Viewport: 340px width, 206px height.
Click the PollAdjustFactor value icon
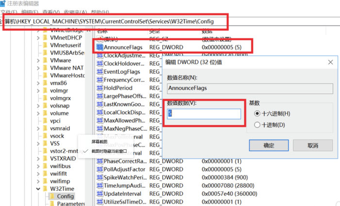[x=100, y=169]
